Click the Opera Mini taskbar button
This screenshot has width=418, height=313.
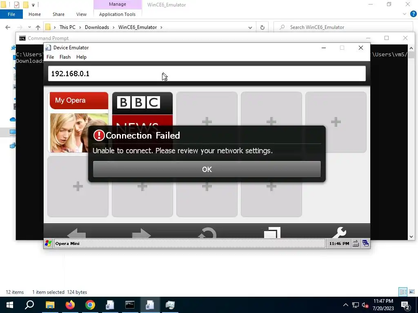click(189, 243)
